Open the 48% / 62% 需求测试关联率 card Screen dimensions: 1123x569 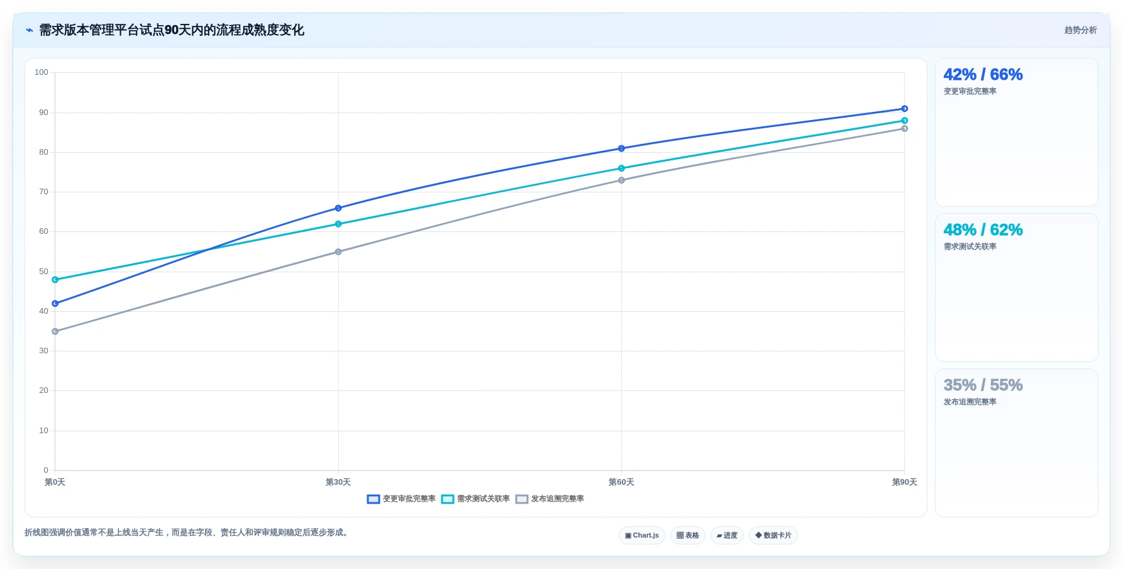click(1017, 288)
